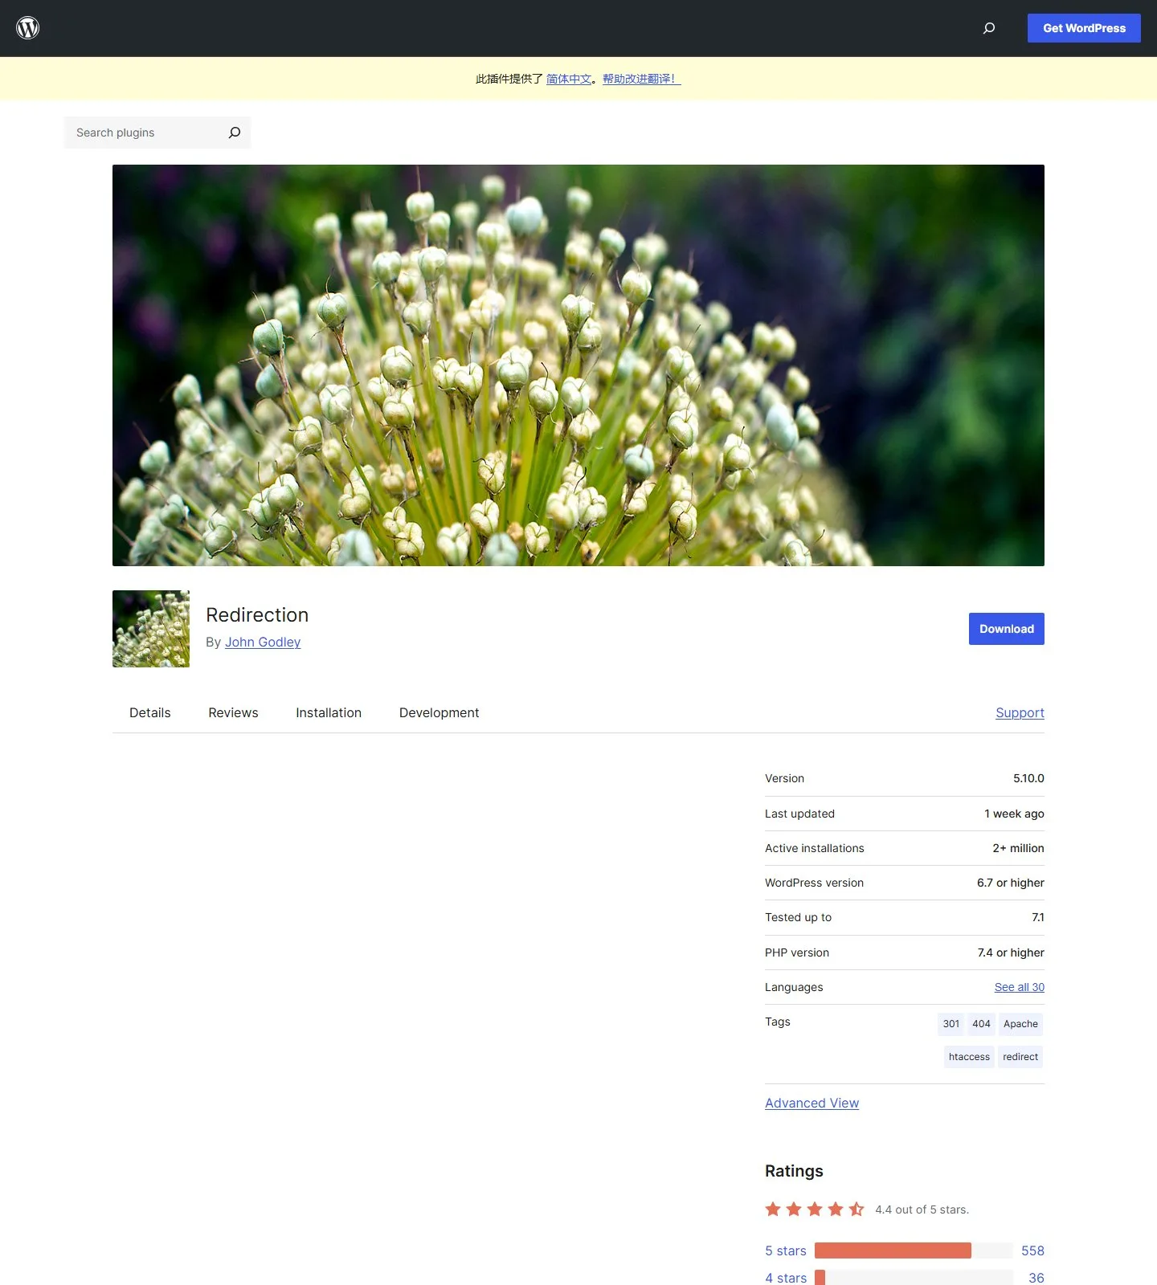
Task: Select the '6.7 or higher' text
Action: coord(1011,883)
